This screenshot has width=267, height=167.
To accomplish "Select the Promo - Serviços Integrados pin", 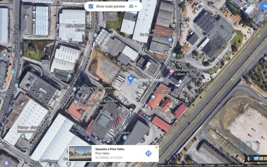I will point(23,137).
